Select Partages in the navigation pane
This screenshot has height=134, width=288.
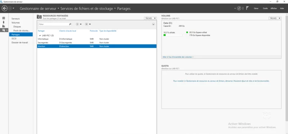[x=21, y=35]
